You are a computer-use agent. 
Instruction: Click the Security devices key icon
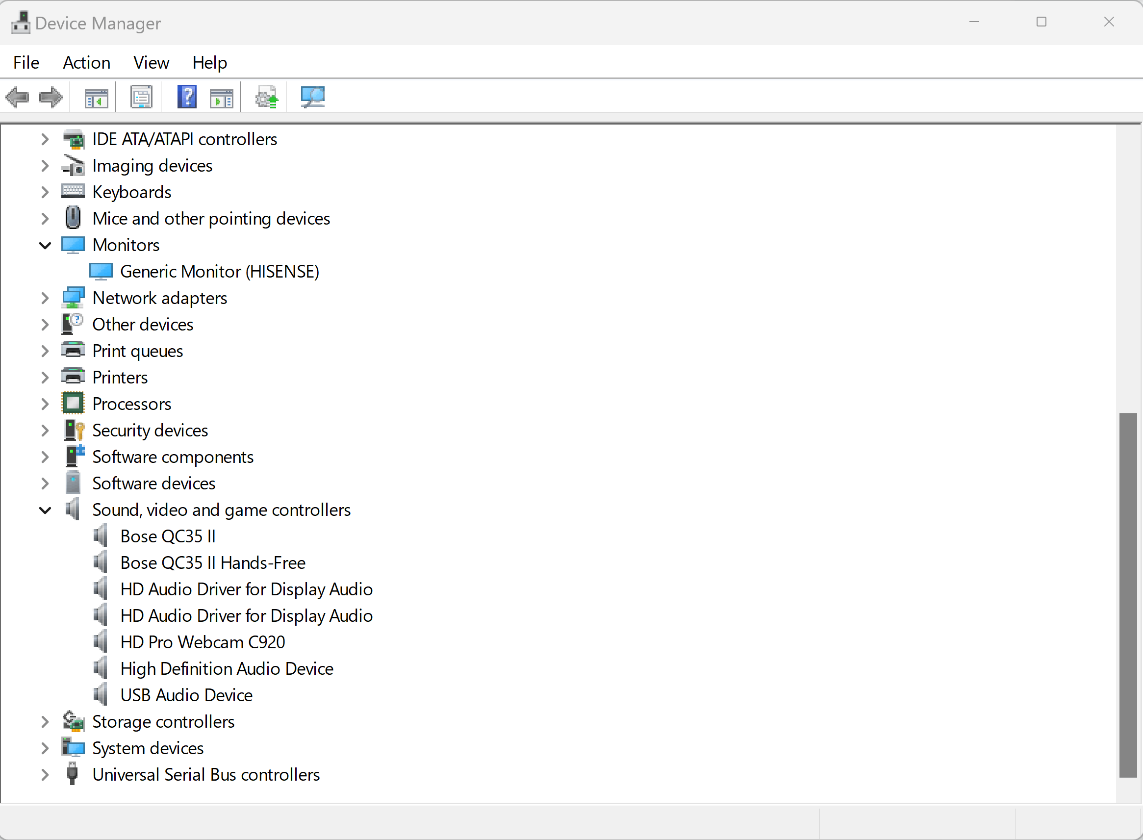(x=74, y=430)
